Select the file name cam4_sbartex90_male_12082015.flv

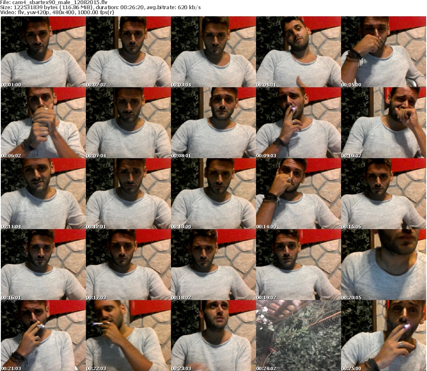click(x=60, y=3)
